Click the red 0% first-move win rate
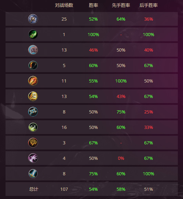183x199 pixels. 121,158
